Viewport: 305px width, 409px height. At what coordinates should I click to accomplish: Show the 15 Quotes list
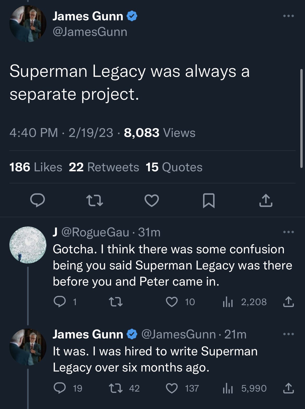tap(174, 167)
